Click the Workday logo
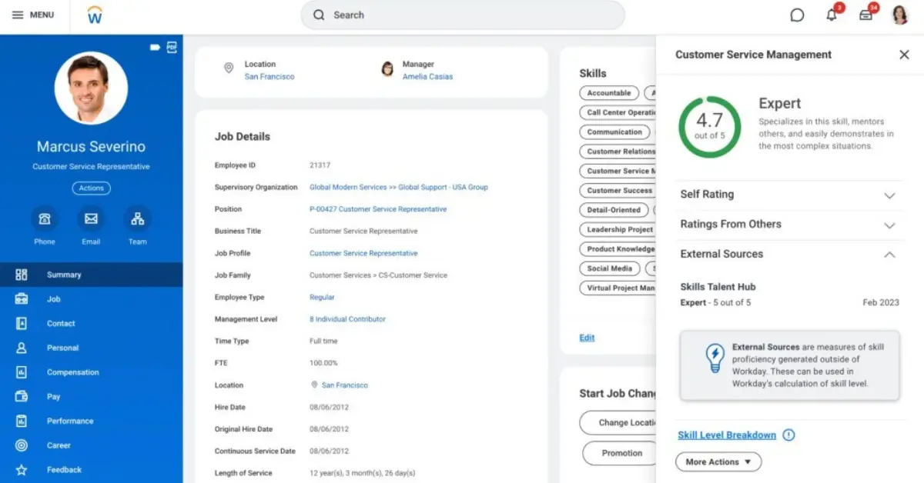The height and width of the screenshot is (483, 924). (94, 15)
